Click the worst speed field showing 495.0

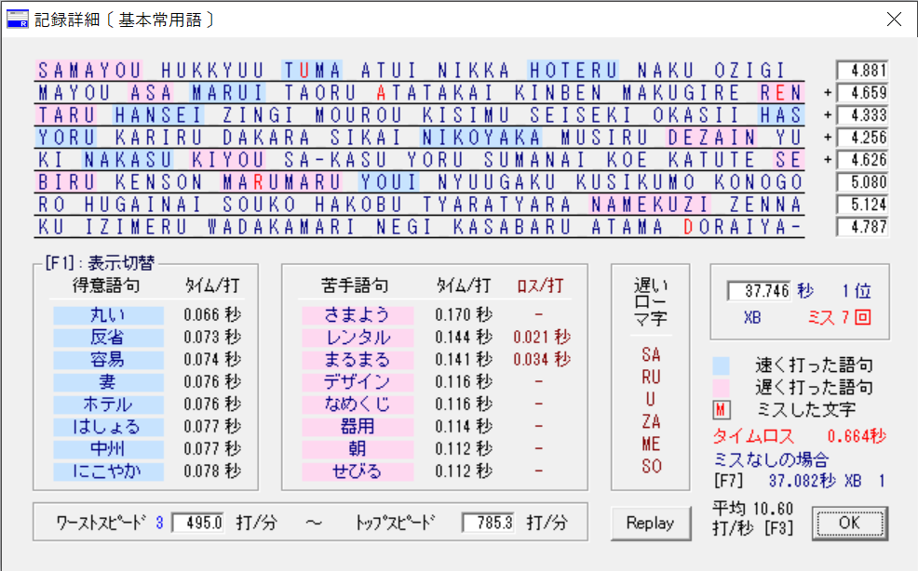(x=198, y=523)
